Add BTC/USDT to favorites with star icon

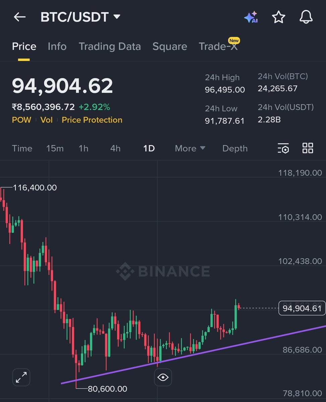pos(278,17)
